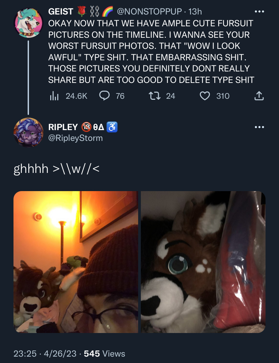Open the @RipleyStorm handle link
The height and width of the screenshot is (363, 279).
75,138
